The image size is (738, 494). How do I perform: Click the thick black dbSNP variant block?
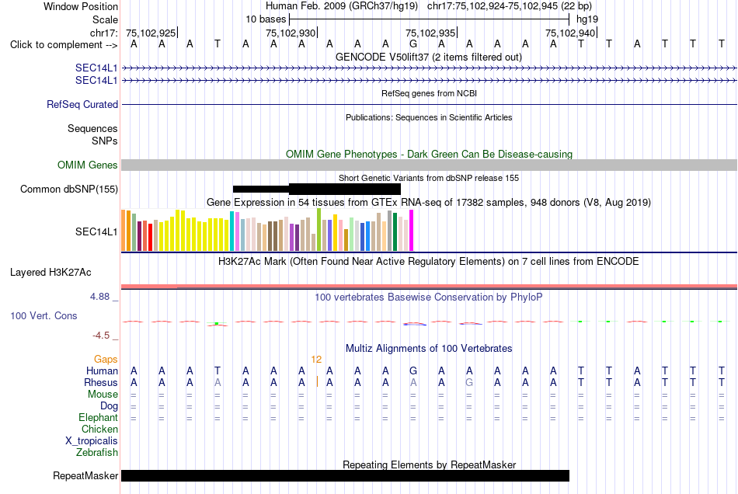[344, 189]
